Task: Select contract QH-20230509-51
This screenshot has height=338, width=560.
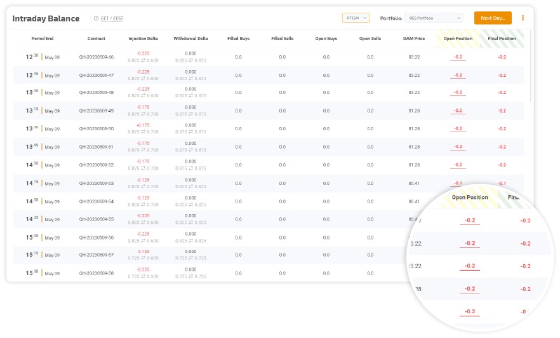Action: 97,147
